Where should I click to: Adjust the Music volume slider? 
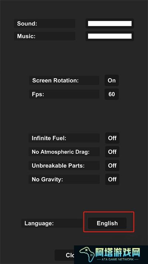pyautogui.click(x=110, y=36)
